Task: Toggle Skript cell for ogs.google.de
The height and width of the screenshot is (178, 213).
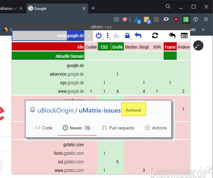Action: (x=144, y=82)
